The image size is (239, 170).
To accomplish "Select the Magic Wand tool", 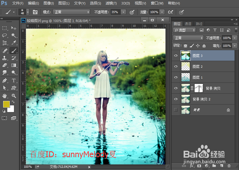I will point(14,35).
